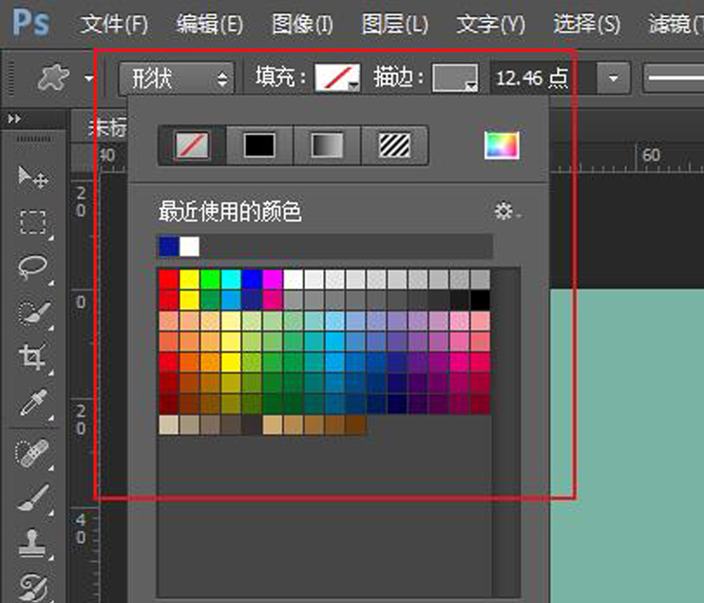Screen dimensions: 704x603
Task: Set fill type to No Color
Action: pyautogui.click(x=192, y=145)
